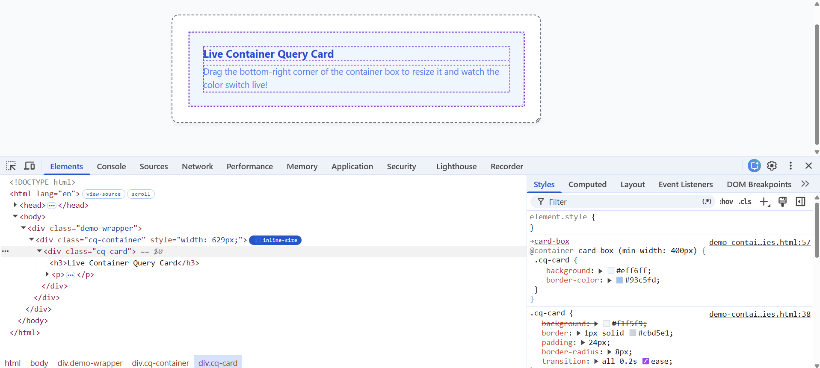Open the ease timing function editor swatch

tap(646, 361)
